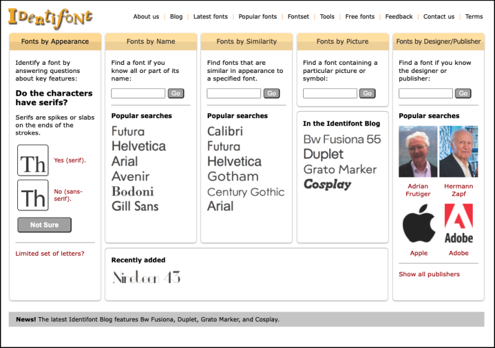
Task: Open Bw Fusiona 55 blog font
Action: click(x=342, y=139)
